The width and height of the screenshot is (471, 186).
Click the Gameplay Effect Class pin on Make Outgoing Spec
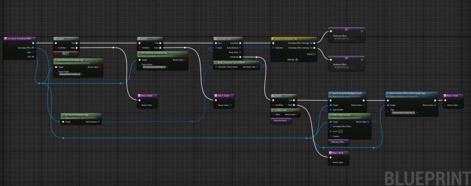[x=331, y=126]
